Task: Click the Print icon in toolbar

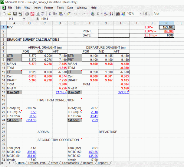Action: tap(27, 14)
